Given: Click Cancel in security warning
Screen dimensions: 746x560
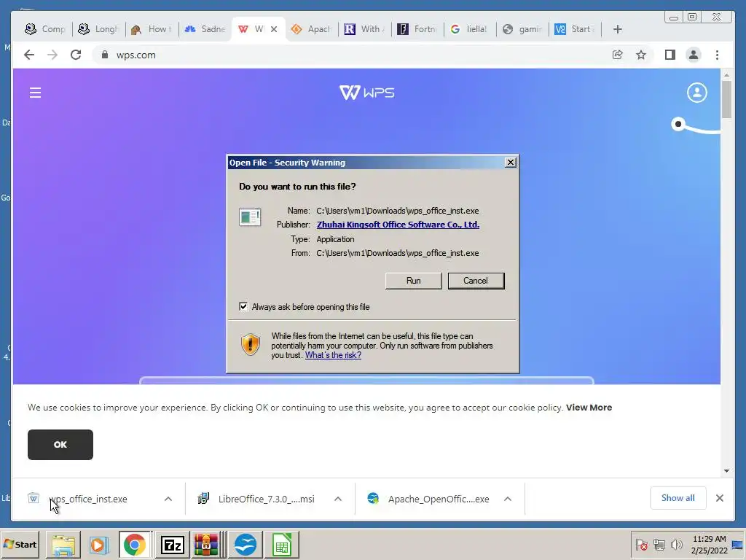Looking at the screenshot, I should 476,281.
